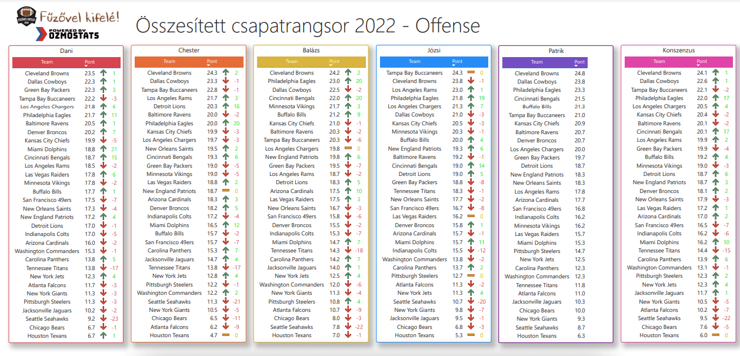Click green up arrow for Cincinnati Bengals in Konszenzus table
This screenshot has width=740, height=356.
(716, 132)
